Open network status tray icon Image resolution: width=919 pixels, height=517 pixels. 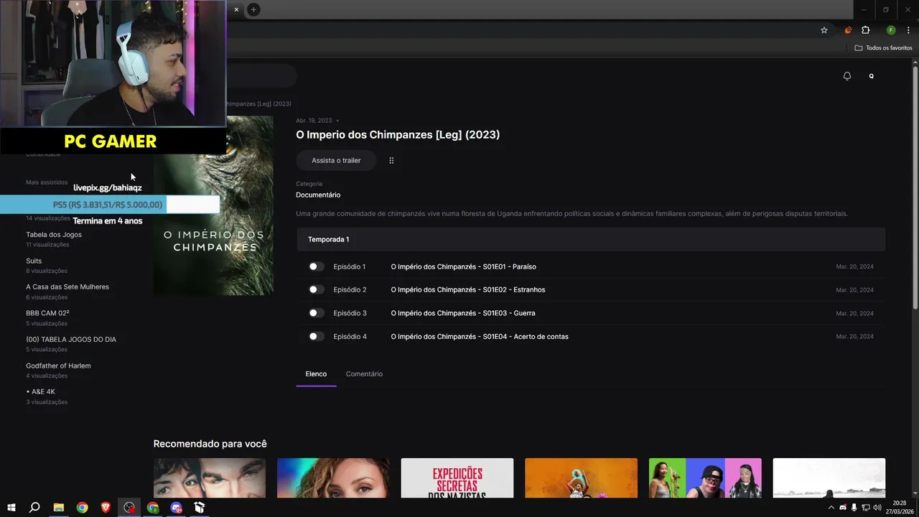pyautogui.click(x=866, y=508)
